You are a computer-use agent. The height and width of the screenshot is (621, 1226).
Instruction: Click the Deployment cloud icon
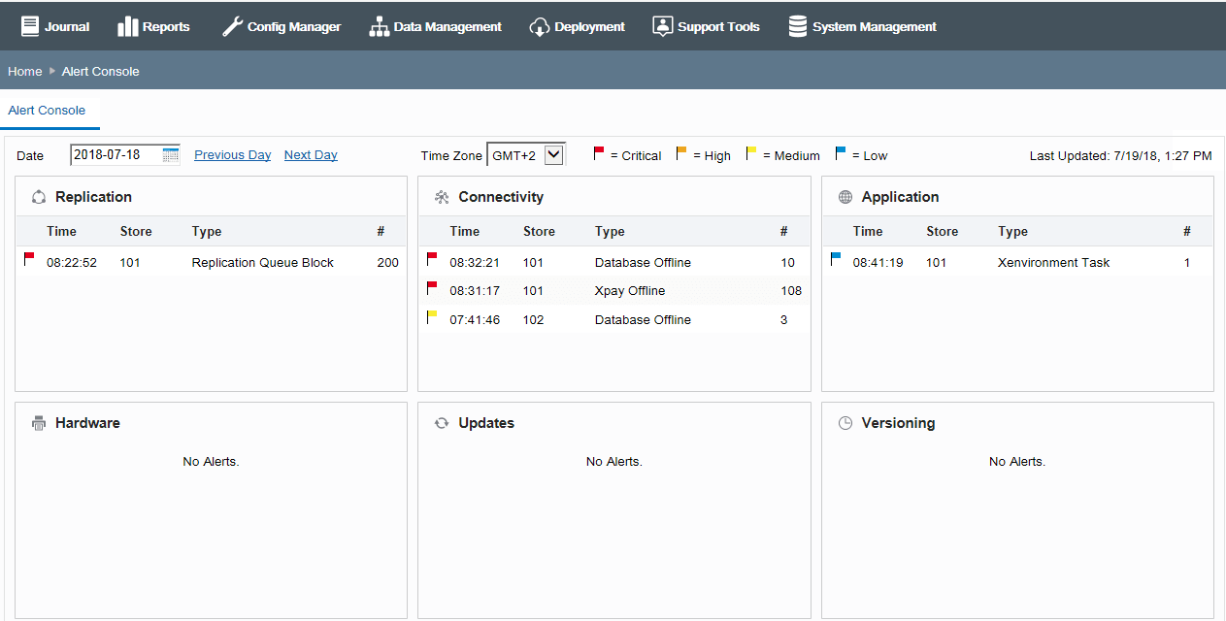click(x=540, y=25)
